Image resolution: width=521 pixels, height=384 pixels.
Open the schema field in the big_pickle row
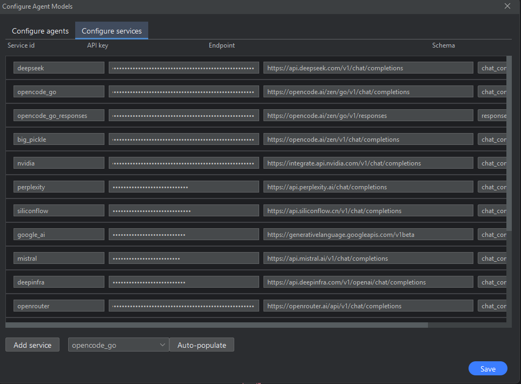click(x=492, y=139)
